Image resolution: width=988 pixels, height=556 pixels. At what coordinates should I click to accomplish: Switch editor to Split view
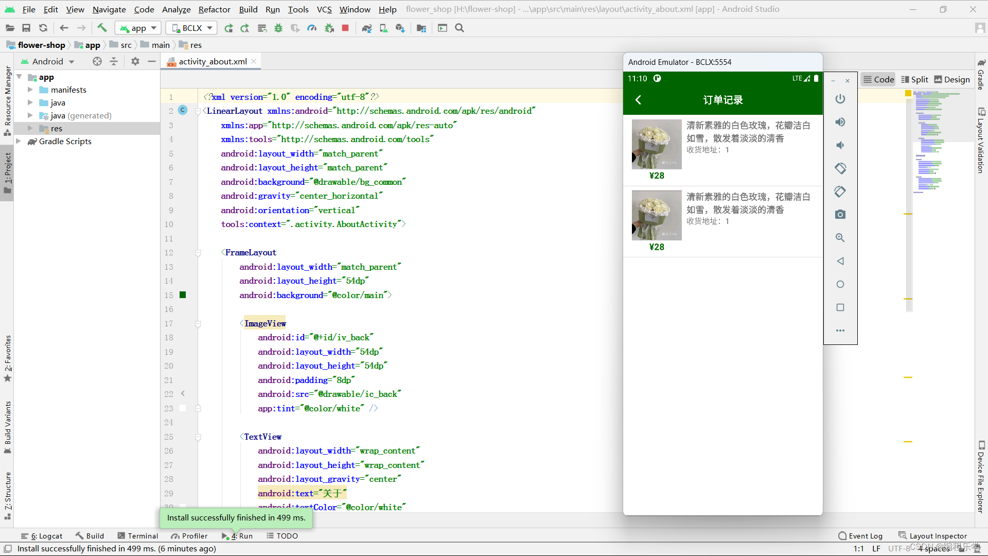click(914, 79)
